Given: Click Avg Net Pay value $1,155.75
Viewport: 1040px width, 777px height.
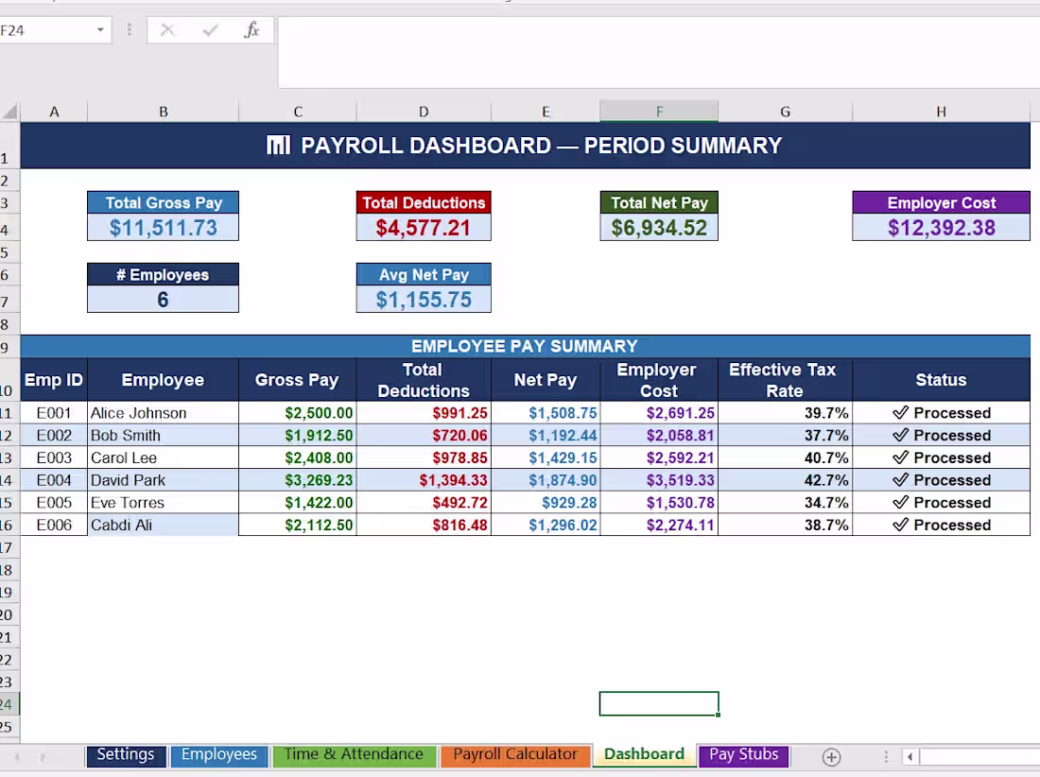Looking at the screenshot, I should tap(424, 299).
